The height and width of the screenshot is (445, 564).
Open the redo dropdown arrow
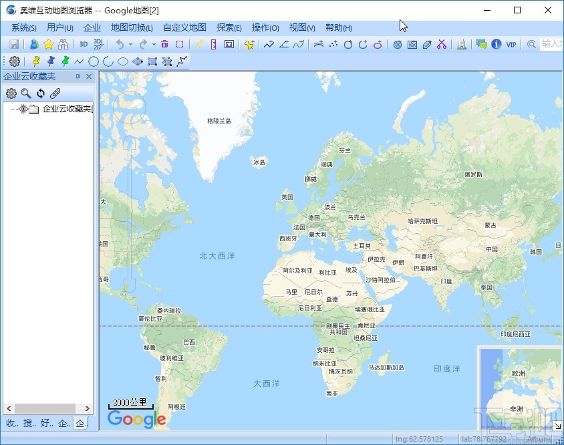(x=154, y=44)
